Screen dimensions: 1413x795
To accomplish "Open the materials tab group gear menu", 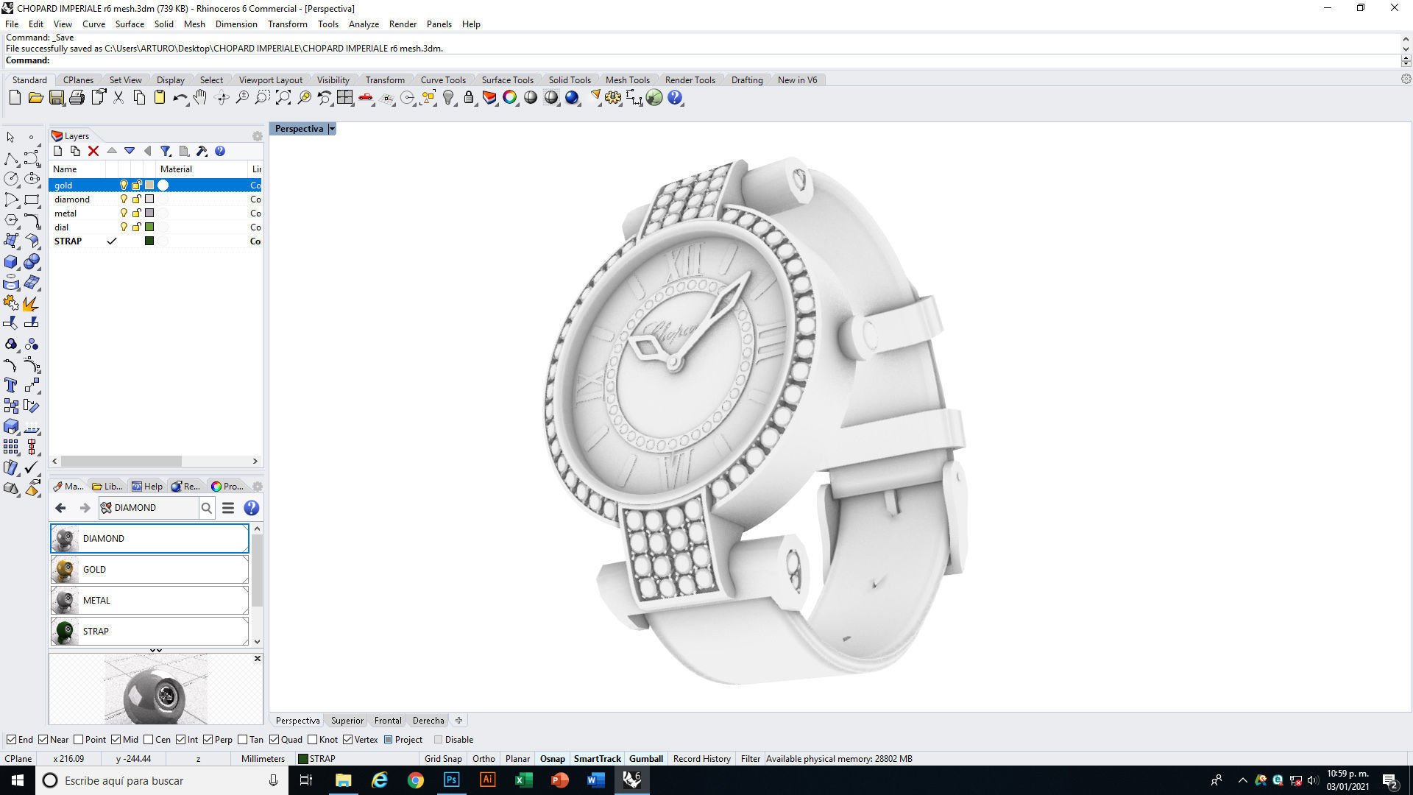I will click(x=257, y=487).
